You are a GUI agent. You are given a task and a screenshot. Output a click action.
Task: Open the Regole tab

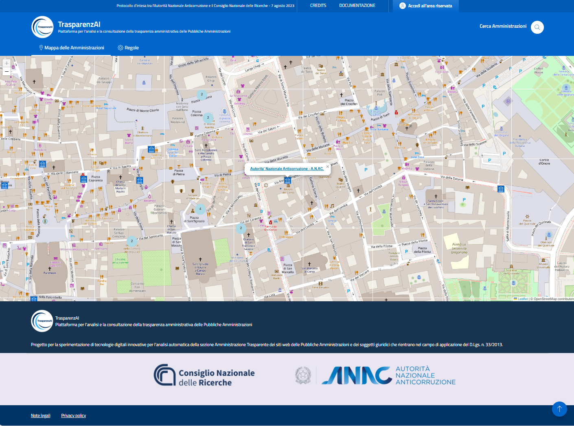click(128, 48)
